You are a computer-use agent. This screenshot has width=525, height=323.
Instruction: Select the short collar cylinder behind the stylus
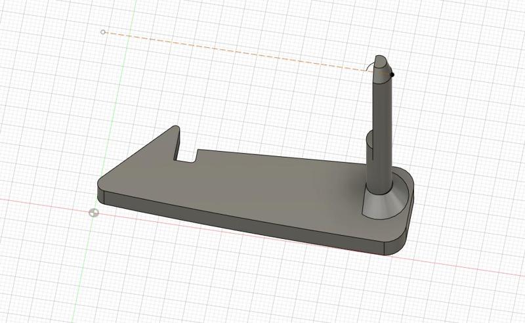pos(370,147)
